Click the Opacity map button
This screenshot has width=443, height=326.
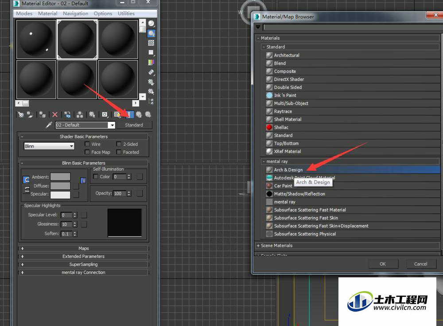pyautogui.click(x=140, y=193)
